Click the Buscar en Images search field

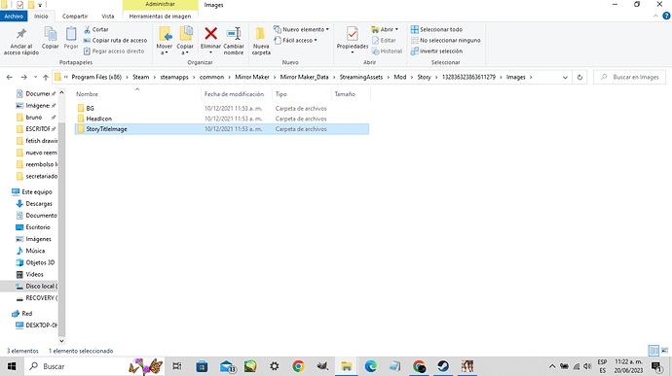629,78
